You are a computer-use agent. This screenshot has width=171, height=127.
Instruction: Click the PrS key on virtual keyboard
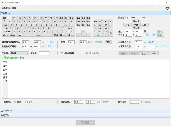[x=79, y=18]
